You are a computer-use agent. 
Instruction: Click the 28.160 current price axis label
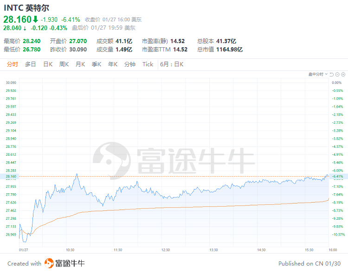point(11,177)
